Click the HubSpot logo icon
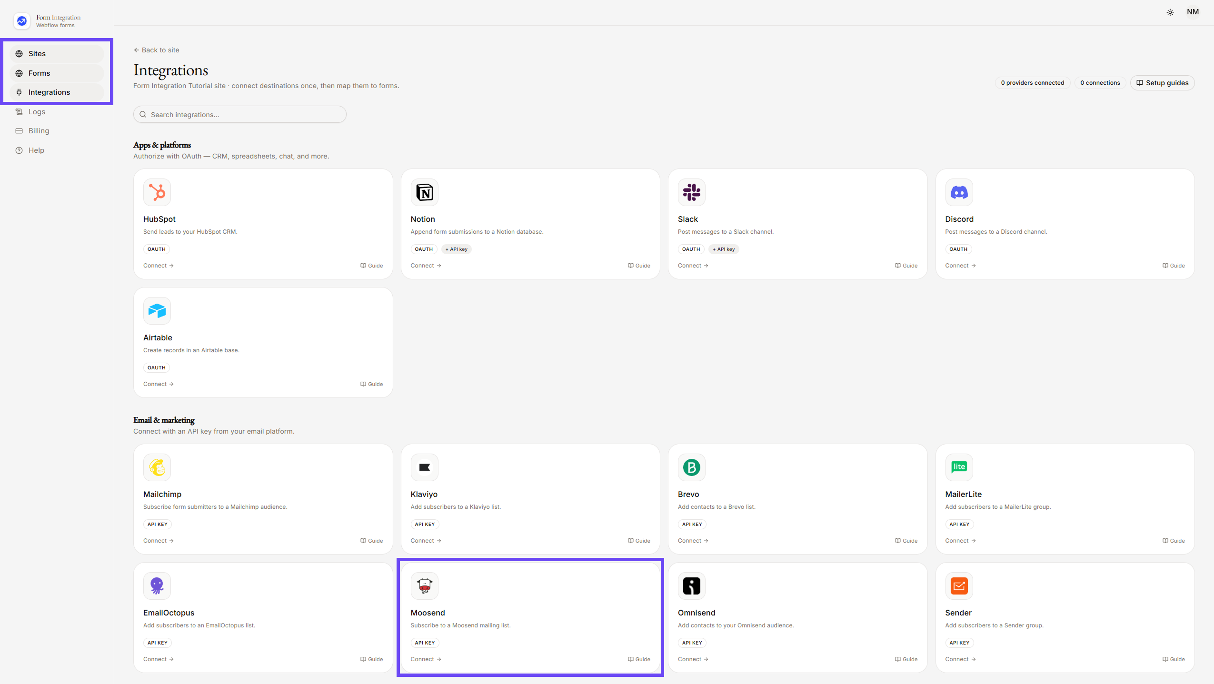Viewport: 1214px width, 684px height. [157, 192]
